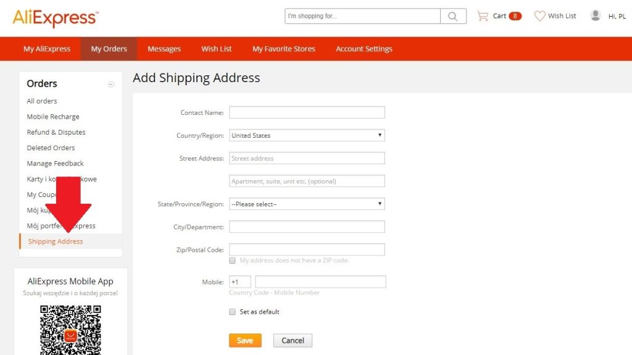Check 'My address does not have a ZIP code'
Image resolution: width=632 pixels, height=355 pixels.
[x=232, y=261]
